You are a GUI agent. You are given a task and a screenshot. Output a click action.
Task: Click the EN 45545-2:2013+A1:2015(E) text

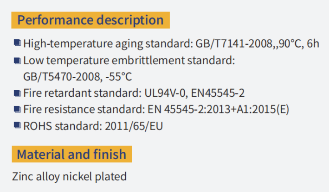[x=218, y=109]
